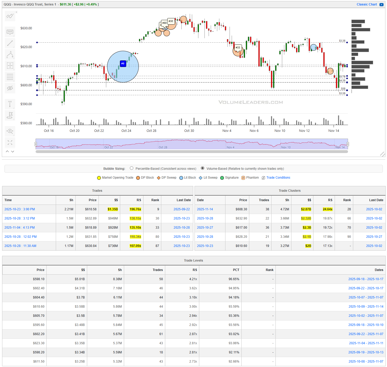Screen dimensions: 387x367
Task: Toggle the crossed-eye hide drawings icon
Action: coord(10,88)
